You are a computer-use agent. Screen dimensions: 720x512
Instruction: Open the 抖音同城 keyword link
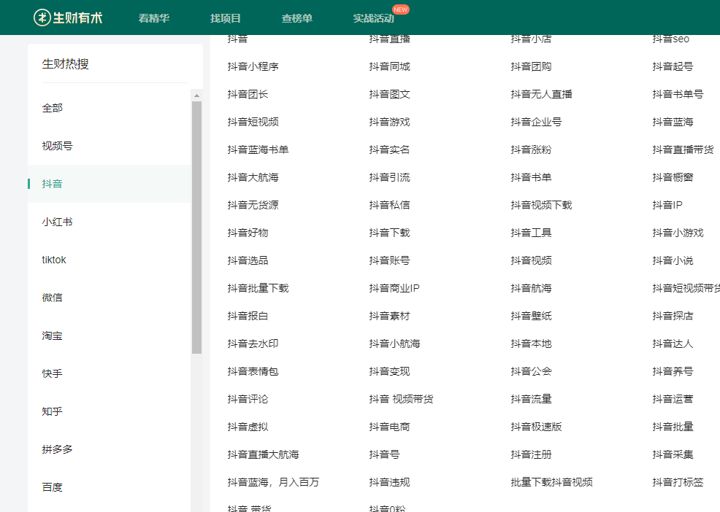389,66
